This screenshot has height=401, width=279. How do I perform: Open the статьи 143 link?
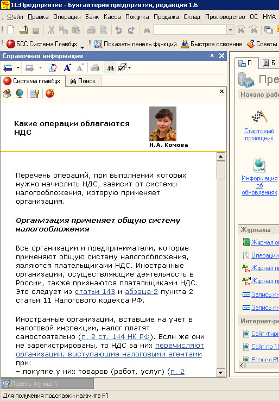[x=95, y=292]
